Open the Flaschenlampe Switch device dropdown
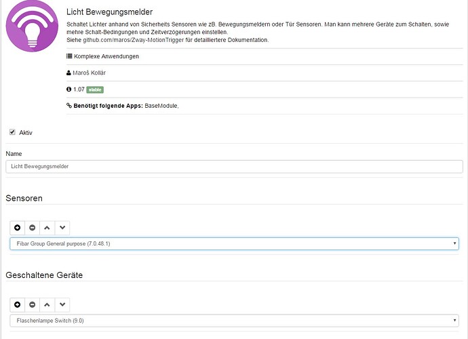This screenshot has width=468, height=339. pyautogui.click(x=234, y=320)
